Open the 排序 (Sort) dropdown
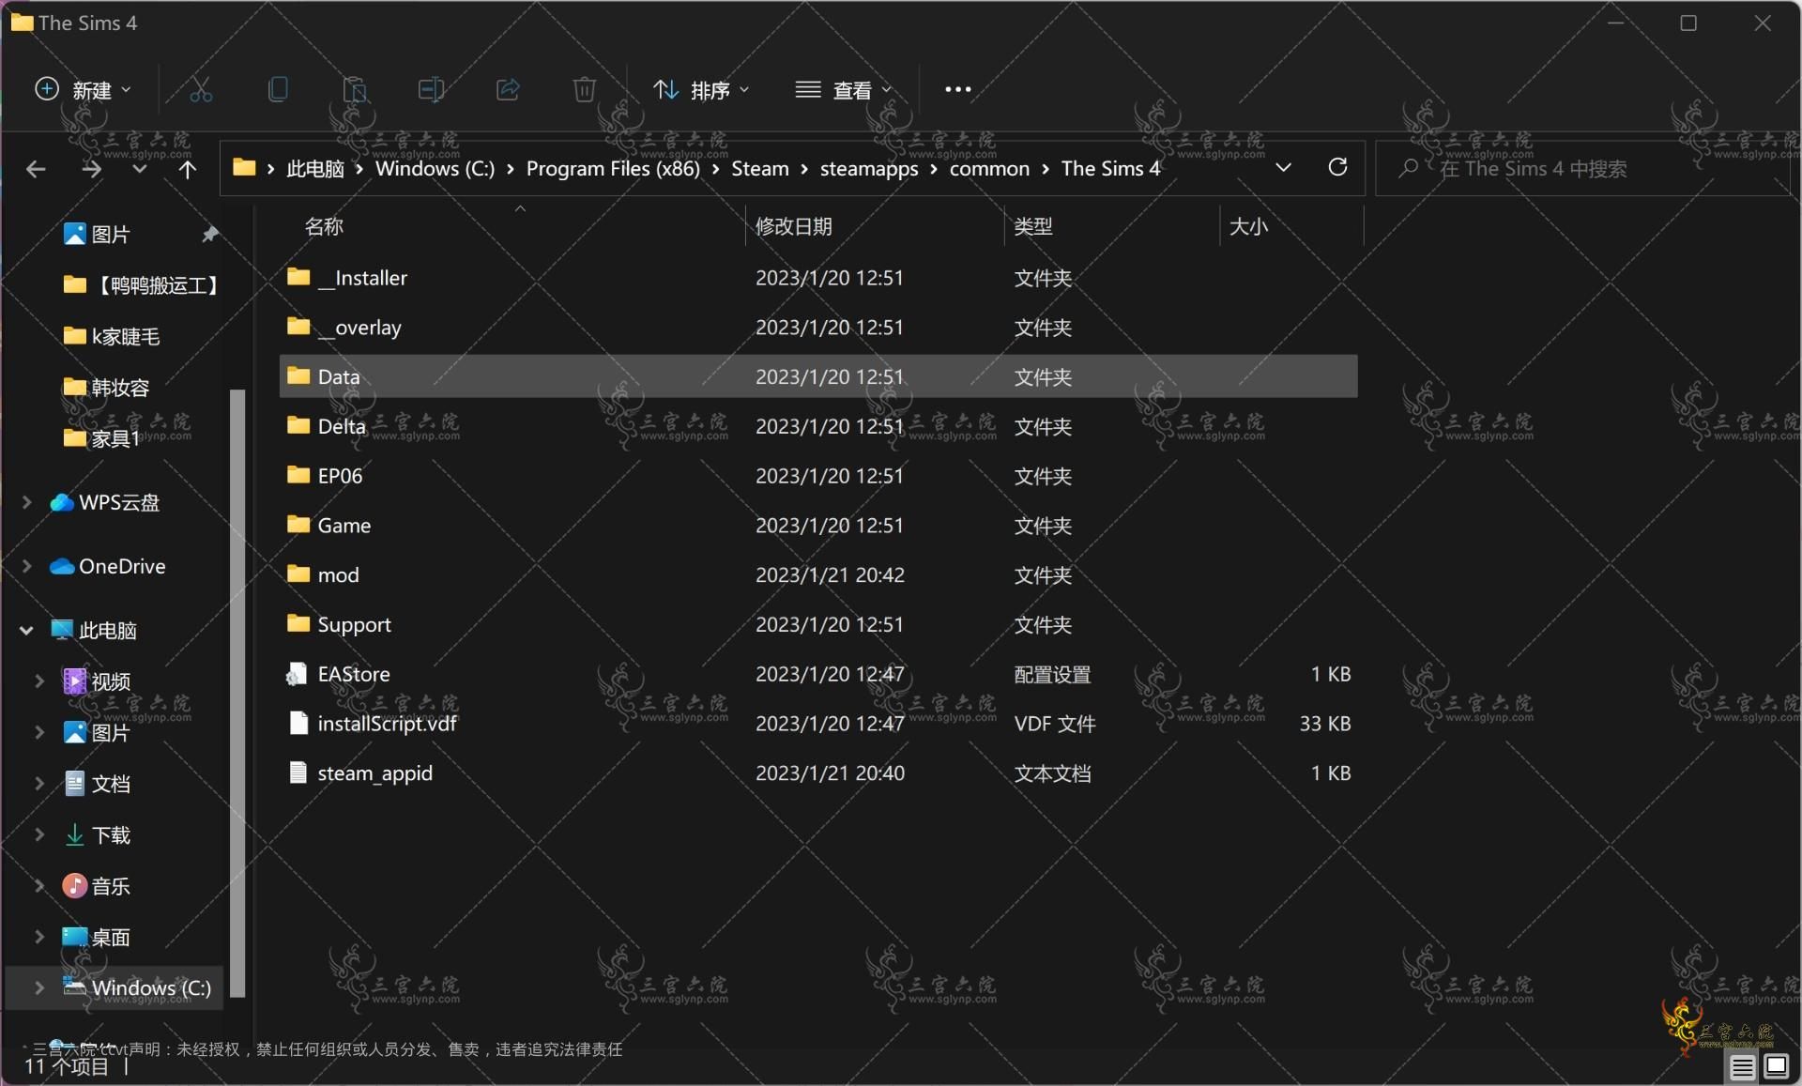 coord(701,90)
